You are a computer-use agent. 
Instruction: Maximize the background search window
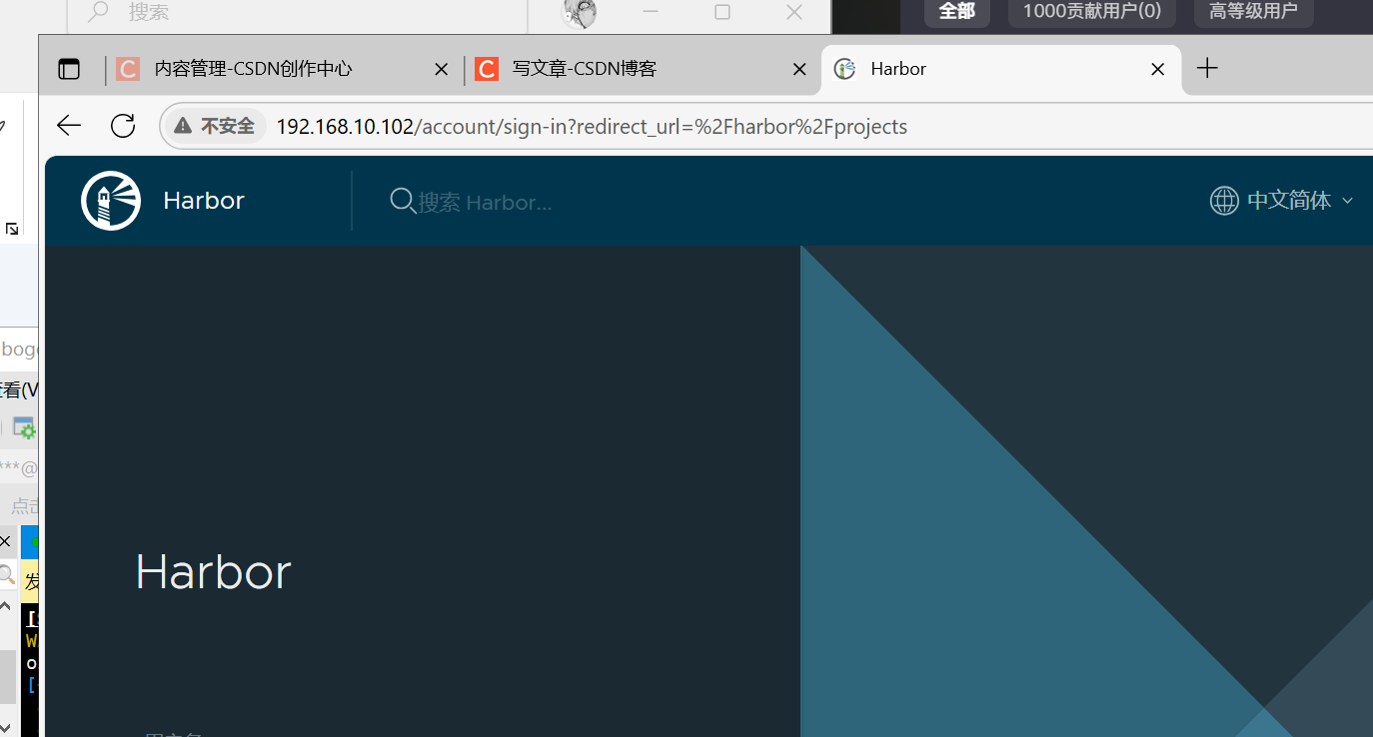(x=722, y=12)
